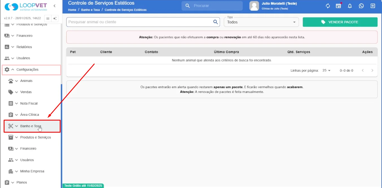Expand Animais with its chevron
382x188 pixels.
point(17,81)
